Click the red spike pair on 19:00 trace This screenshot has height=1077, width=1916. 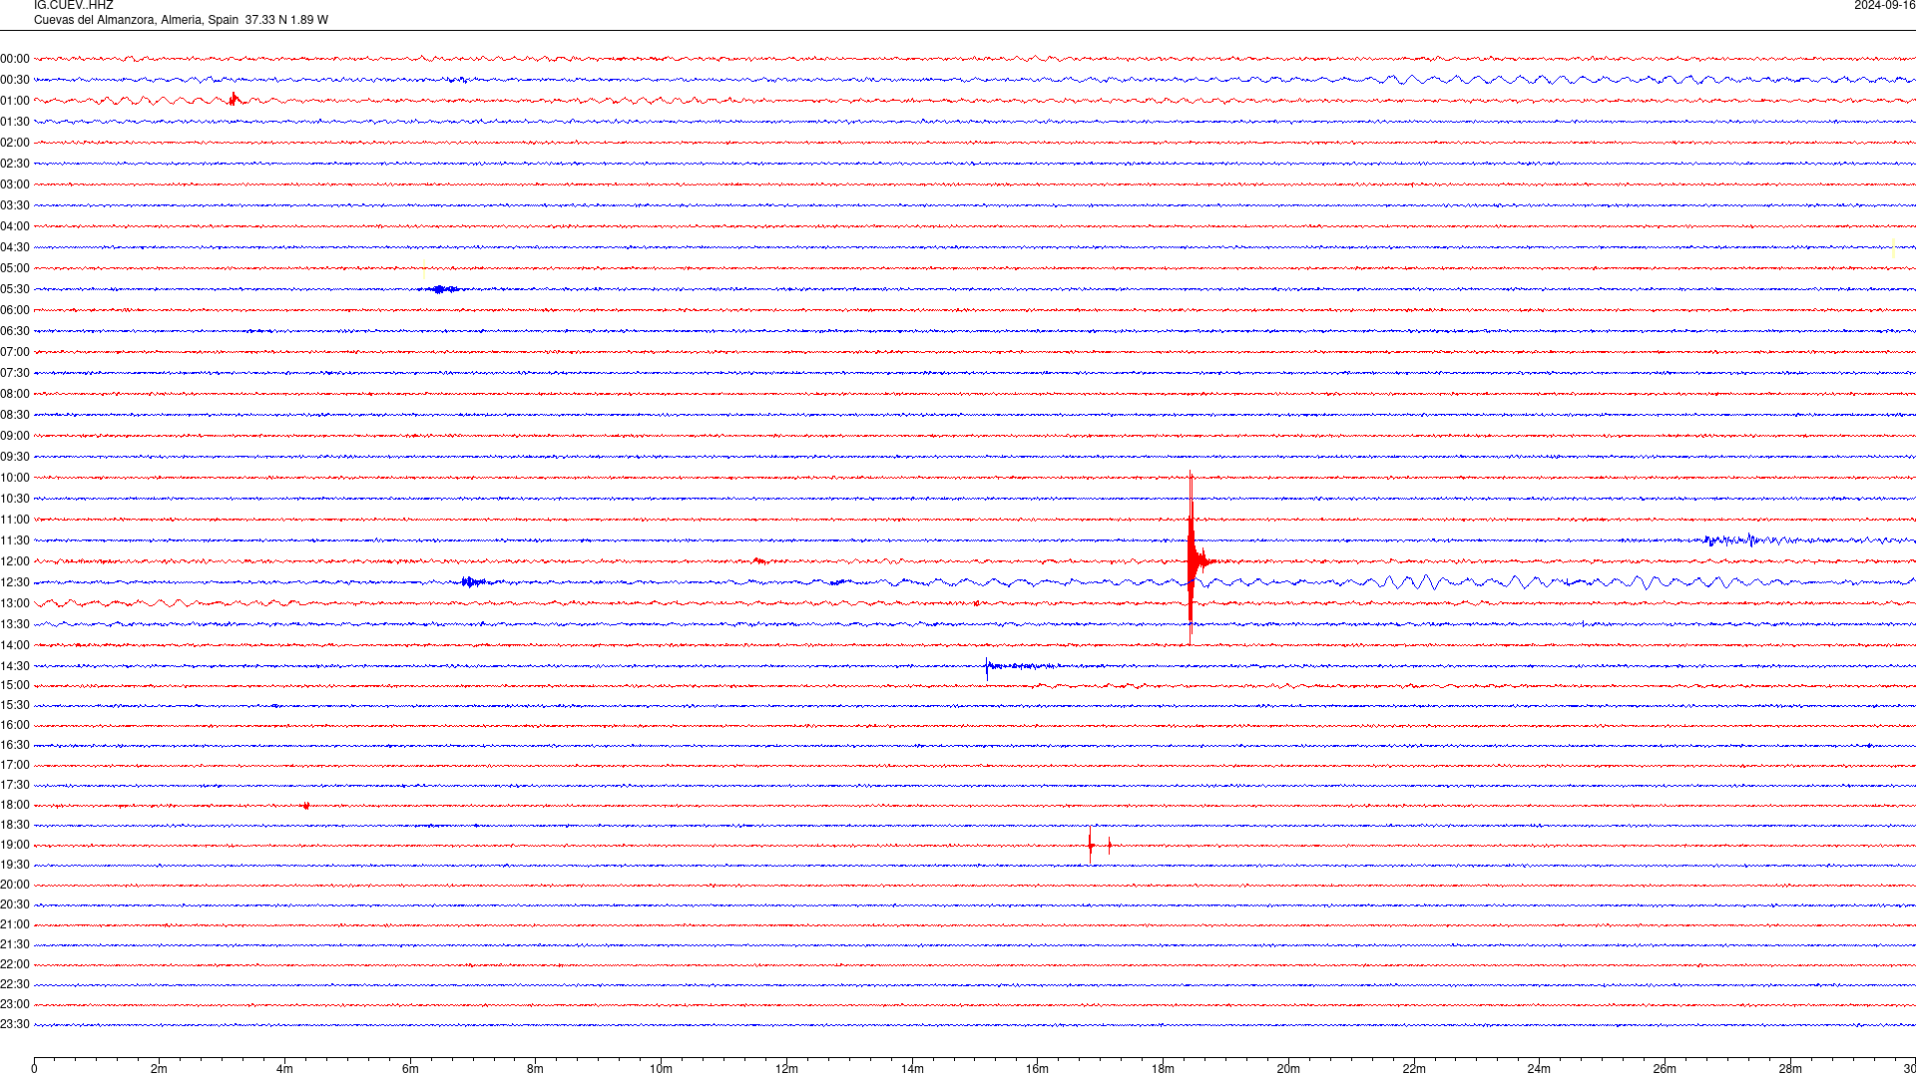click(1099, 845)
